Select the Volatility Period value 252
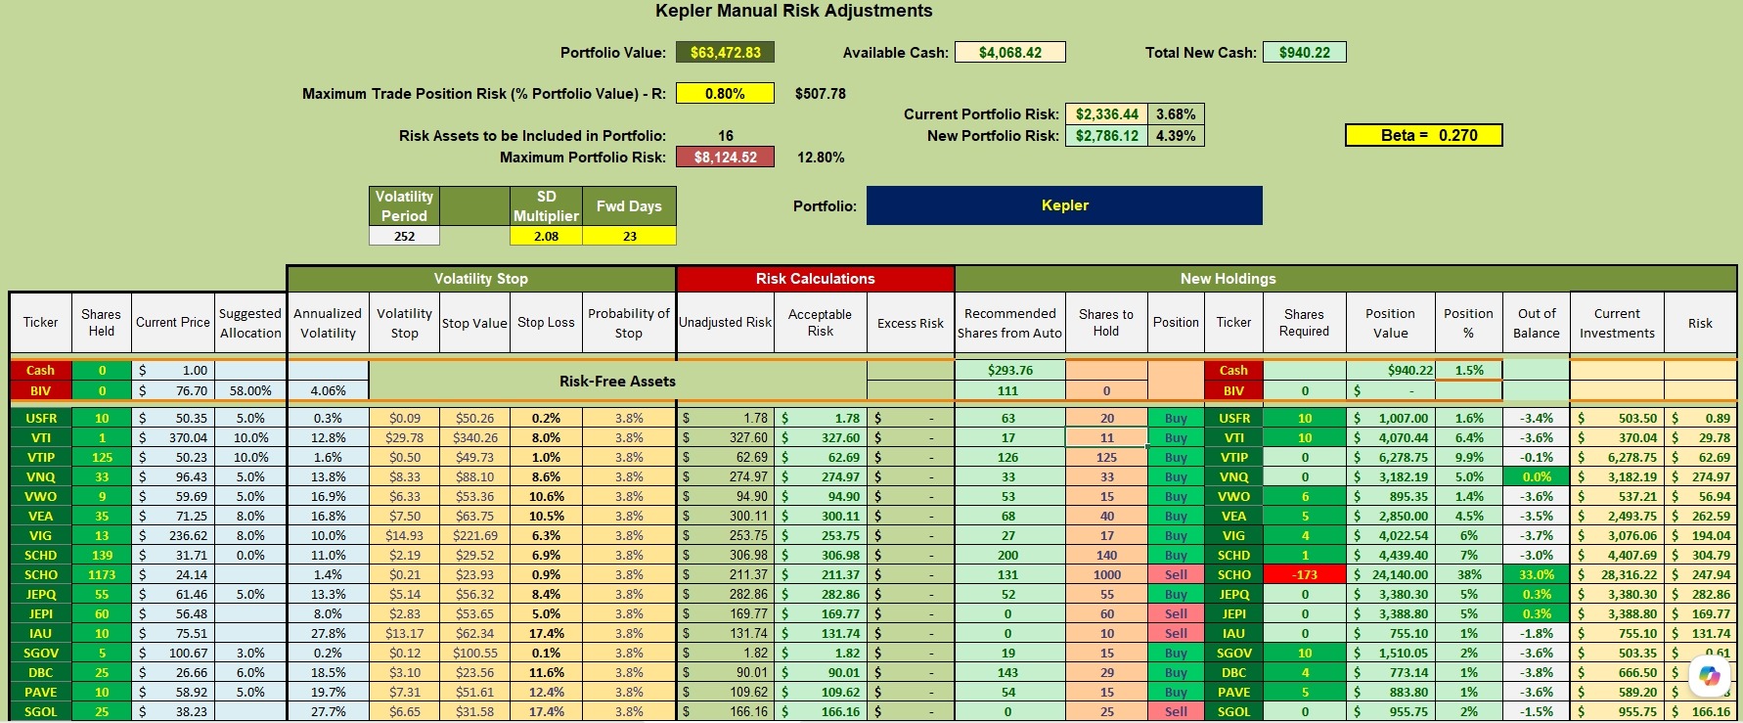This screenshot has height=723, width=1743. (404, 236)
